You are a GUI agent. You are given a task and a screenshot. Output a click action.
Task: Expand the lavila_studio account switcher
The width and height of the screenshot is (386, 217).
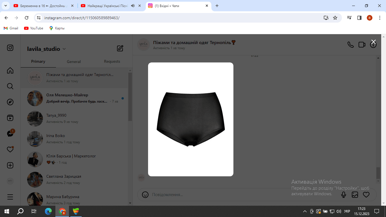(x=46, y=49)
